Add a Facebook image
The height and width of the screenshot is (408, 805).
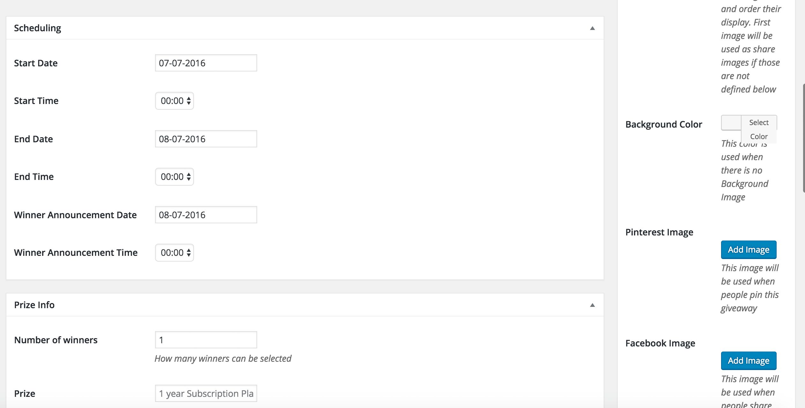749,361
